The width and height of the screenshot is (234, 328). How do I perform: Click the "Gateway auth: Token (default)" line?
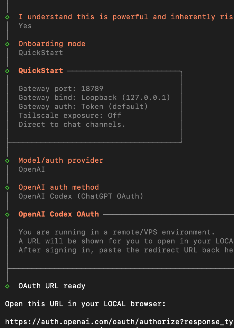[x=83, y=107]
